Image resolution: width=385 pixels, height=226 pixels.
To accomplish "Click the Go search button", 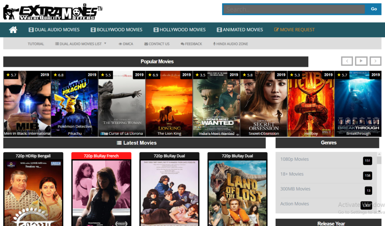I will [374, 9].
